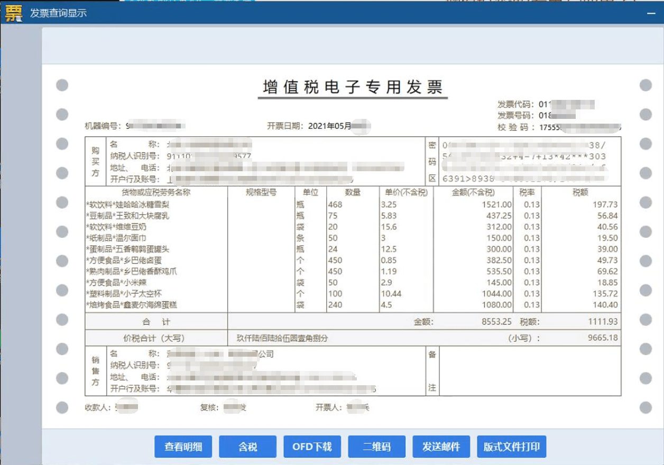Select item *方便食品*乡巴佬卤蛋
Viewport: 664px width, 465px height.
pyautogui.click(x=124, y=260)
